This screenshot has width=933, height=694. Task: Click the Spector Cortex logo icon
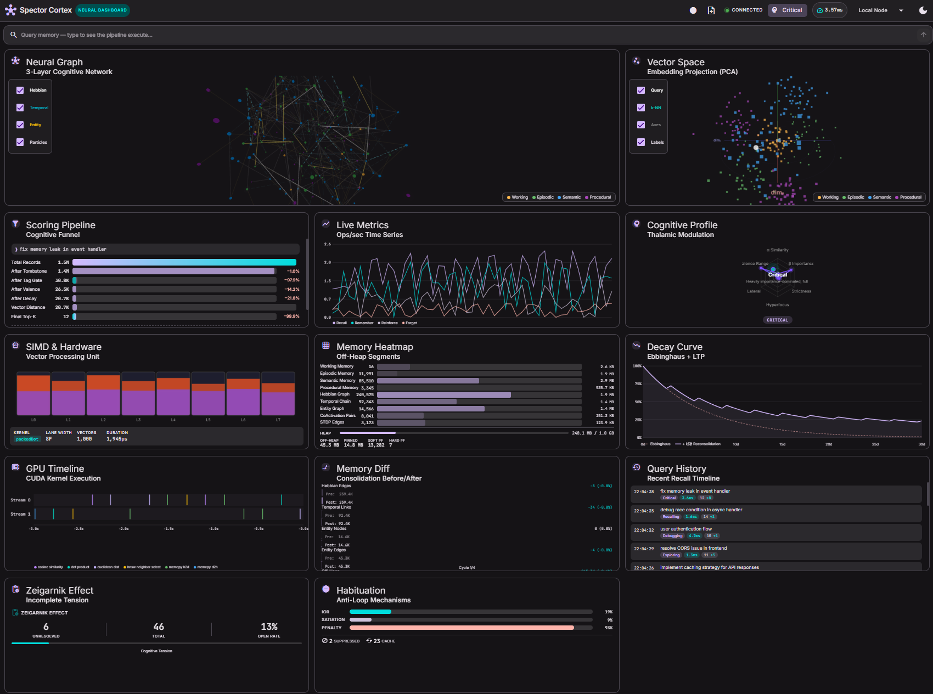[x=10, y=10]
